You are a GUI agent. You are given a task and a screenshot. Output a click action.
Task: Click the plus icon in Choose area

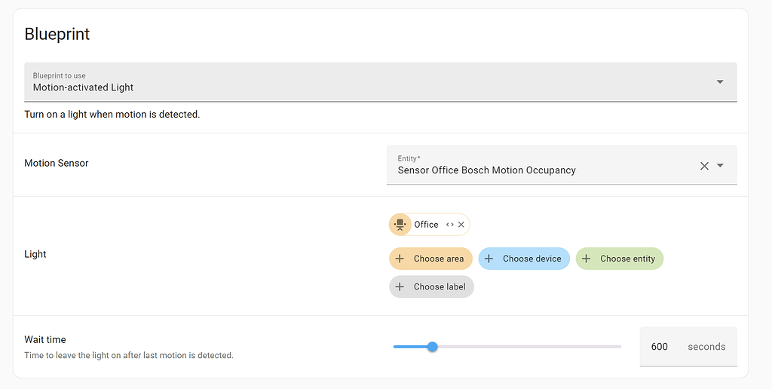pos(400,259)
